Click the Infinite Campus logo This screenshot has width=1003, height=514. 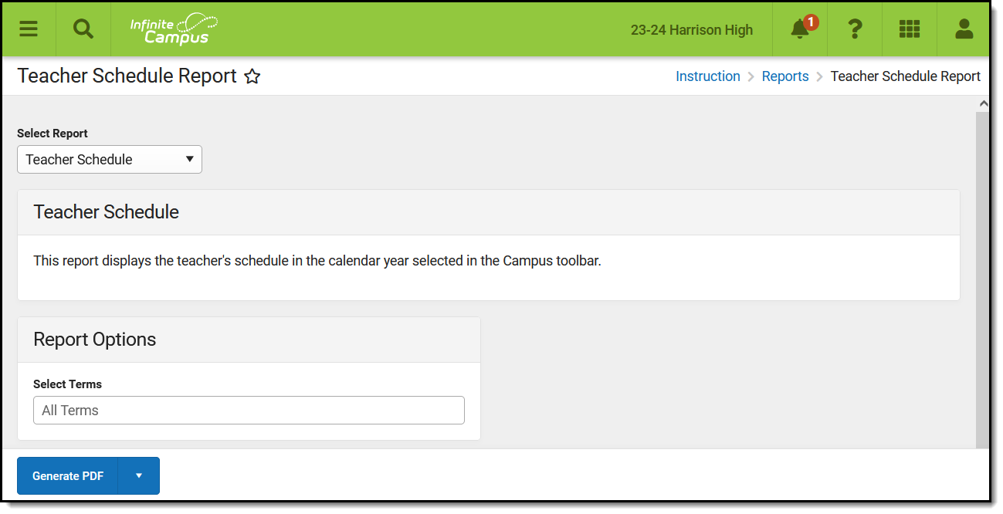(174, 29)
